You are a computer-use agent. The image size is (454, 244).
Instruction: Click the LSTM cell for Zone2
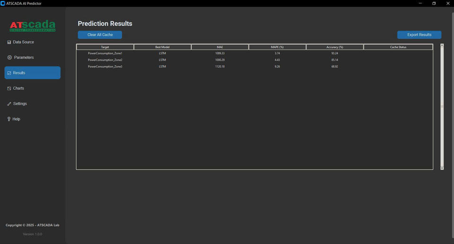pyautogui.click(x=162, y=60)
